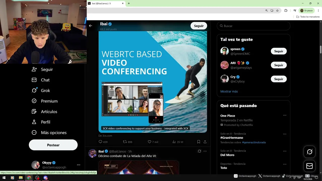Click the @IbaiLlanos handle on the post
Screen dimensions: 322x181
pyautogui.click(x=117, y=151)
